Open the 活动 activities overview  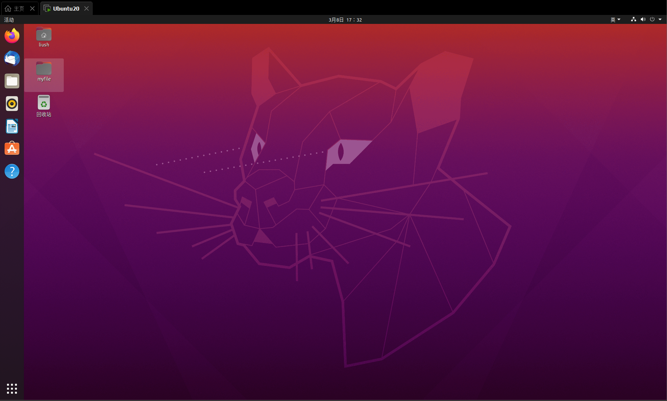click(x=9, y=20)
